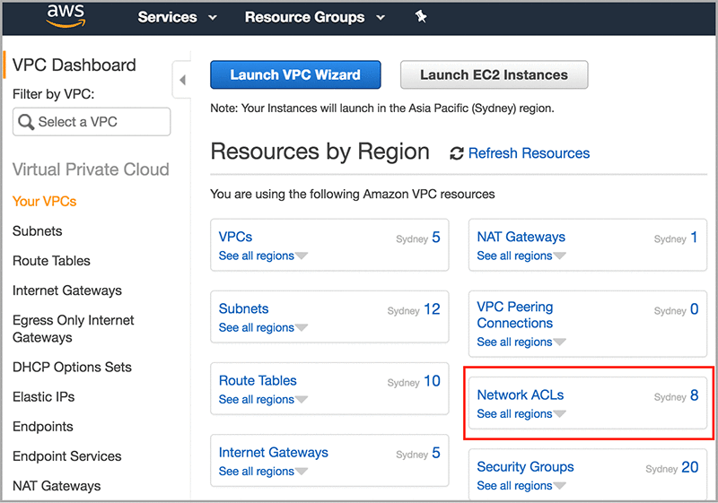The width and height of the screenshot is (718, 503).
Task: Select Route Tables in sidebar
Action: coord(51,261)
